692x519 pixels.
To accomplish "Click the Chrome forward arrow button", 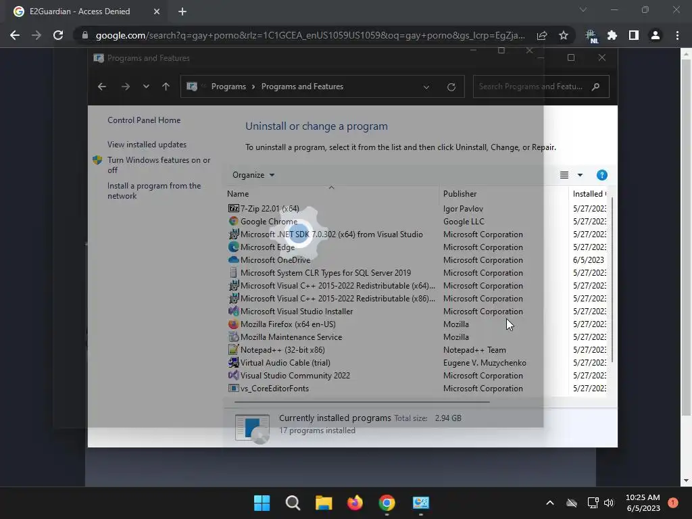I will coord(36,35).
